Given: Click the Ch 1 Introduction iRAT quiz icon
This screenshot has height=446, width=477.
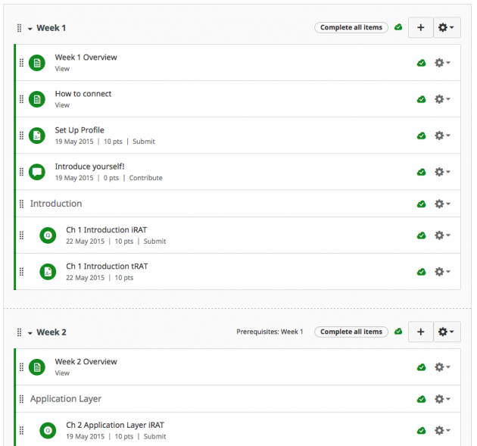Looking at the screenshot, I should point(48,235).
